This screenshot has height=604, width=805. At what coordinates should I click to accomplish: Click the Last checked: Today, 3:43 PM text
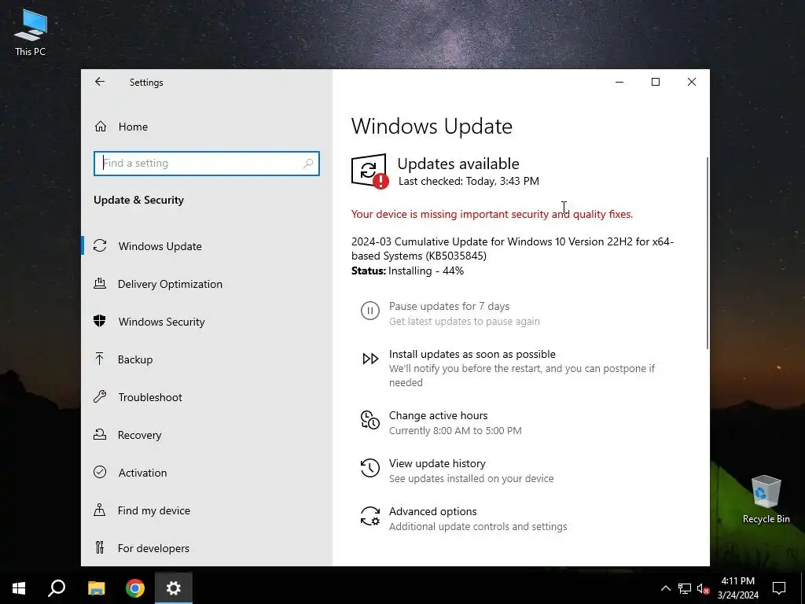[469, 182]
